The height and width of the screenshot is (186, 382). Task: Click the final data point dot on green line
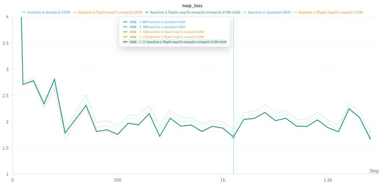coord(370,138)
